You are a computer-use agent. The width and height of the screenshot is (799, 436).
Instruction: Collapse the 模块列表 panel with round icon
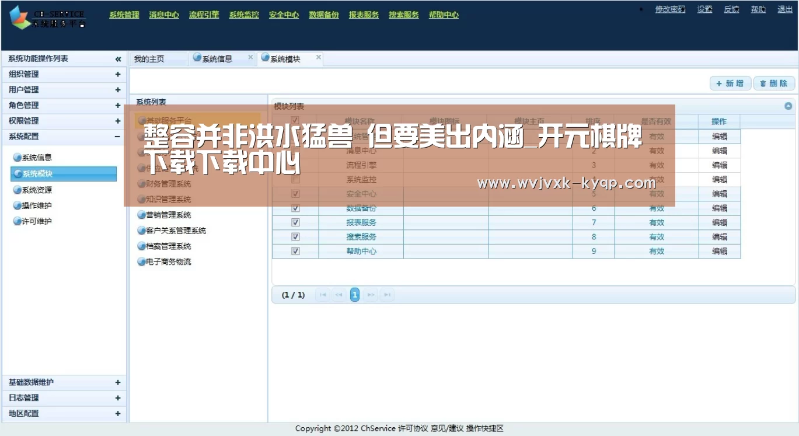(x=788, y=106)
